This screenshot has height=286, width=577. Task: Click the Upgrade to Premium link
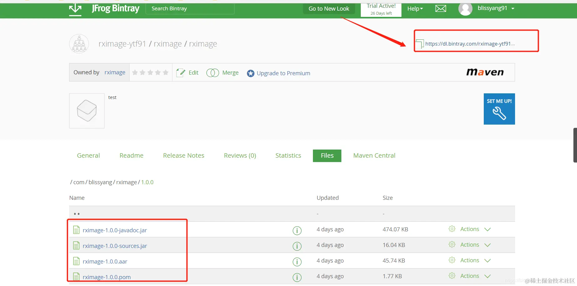click(283, 73)
